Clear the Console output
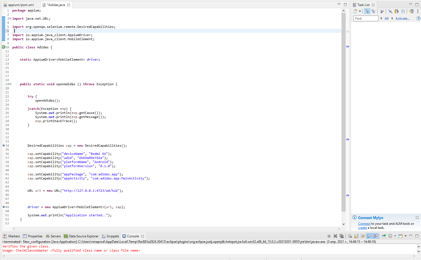Image resolution: width=421 pixels, height=260 pixels. [x=350, y=236]
